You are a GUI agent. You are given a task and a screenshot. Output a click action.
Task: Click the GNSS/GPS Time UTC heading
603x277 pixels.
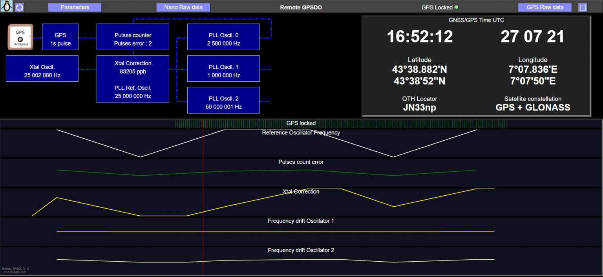[x=476, y=20]
